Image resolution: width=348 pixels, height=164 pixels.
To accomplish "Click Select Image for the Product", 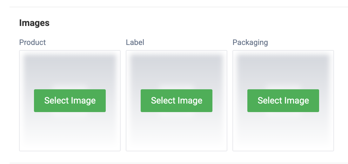I will (x=70, y=100).
